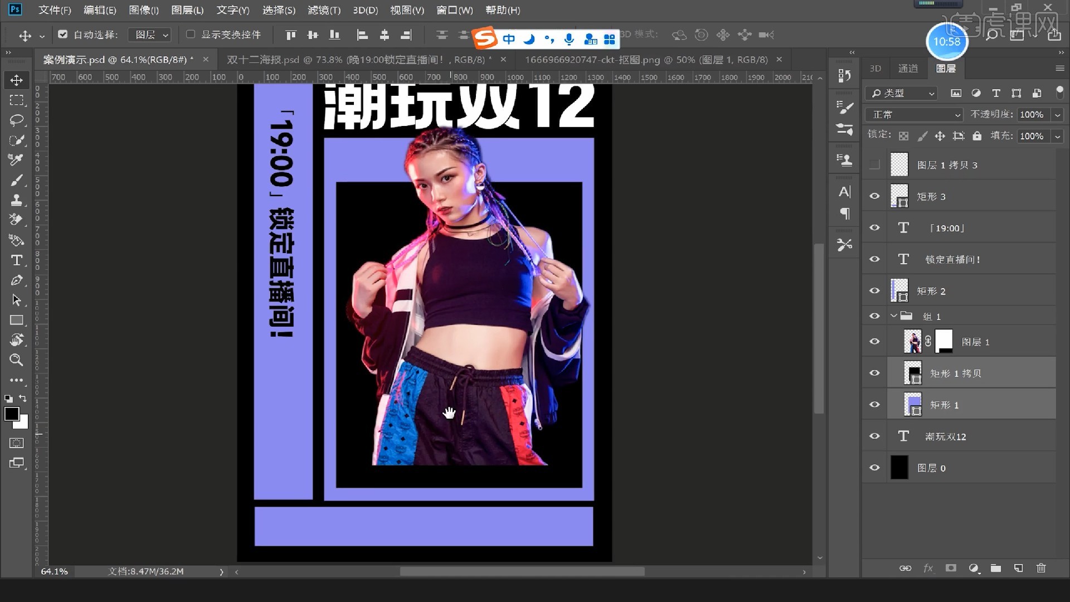Switch to the 通道 tab
The image size is (1070, 602).
point(908,68)
